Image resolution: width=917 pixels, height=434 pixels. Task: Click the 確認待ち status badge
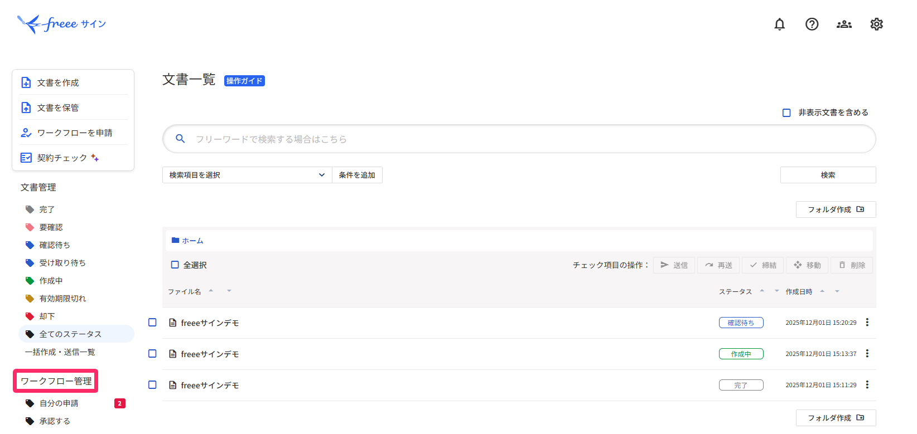(741, 323)
